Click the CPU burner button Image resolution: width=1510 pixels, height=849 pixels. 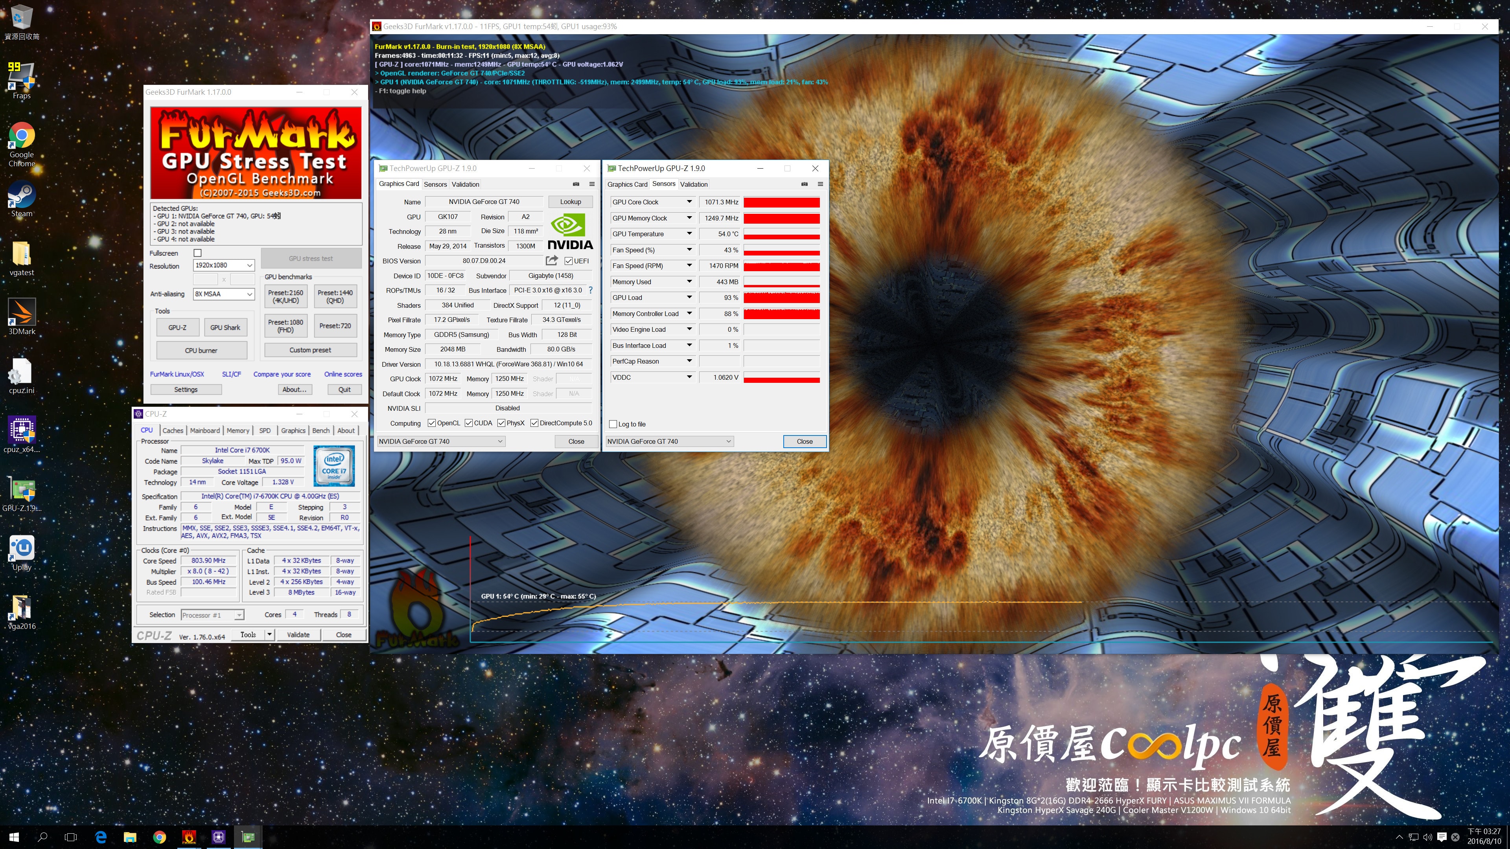point(201,350)
